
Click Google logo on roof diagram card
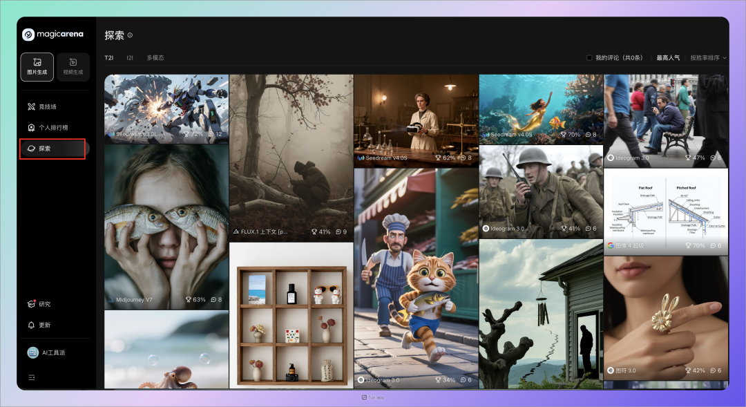pos(611,245)
